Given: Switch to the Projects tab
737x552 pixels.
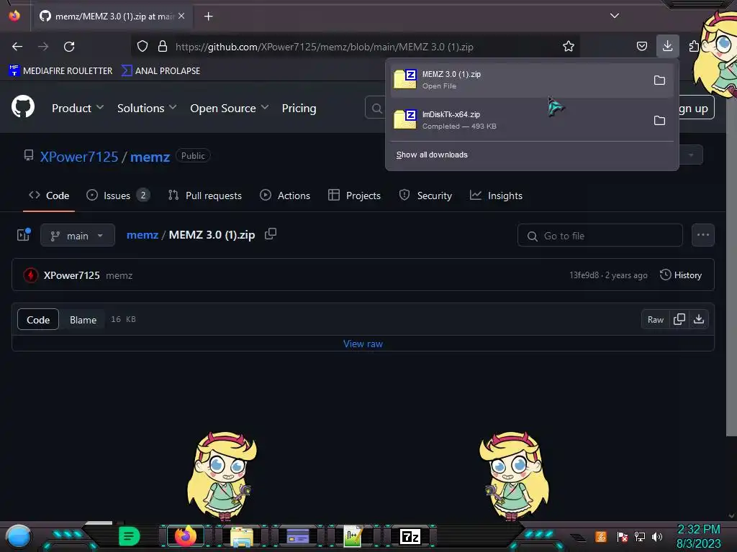Looking at the screenshot, I should (354, 195).
